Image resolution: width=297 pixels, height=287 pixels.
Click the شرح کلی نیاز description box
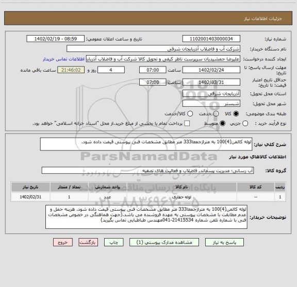(146, 144)
